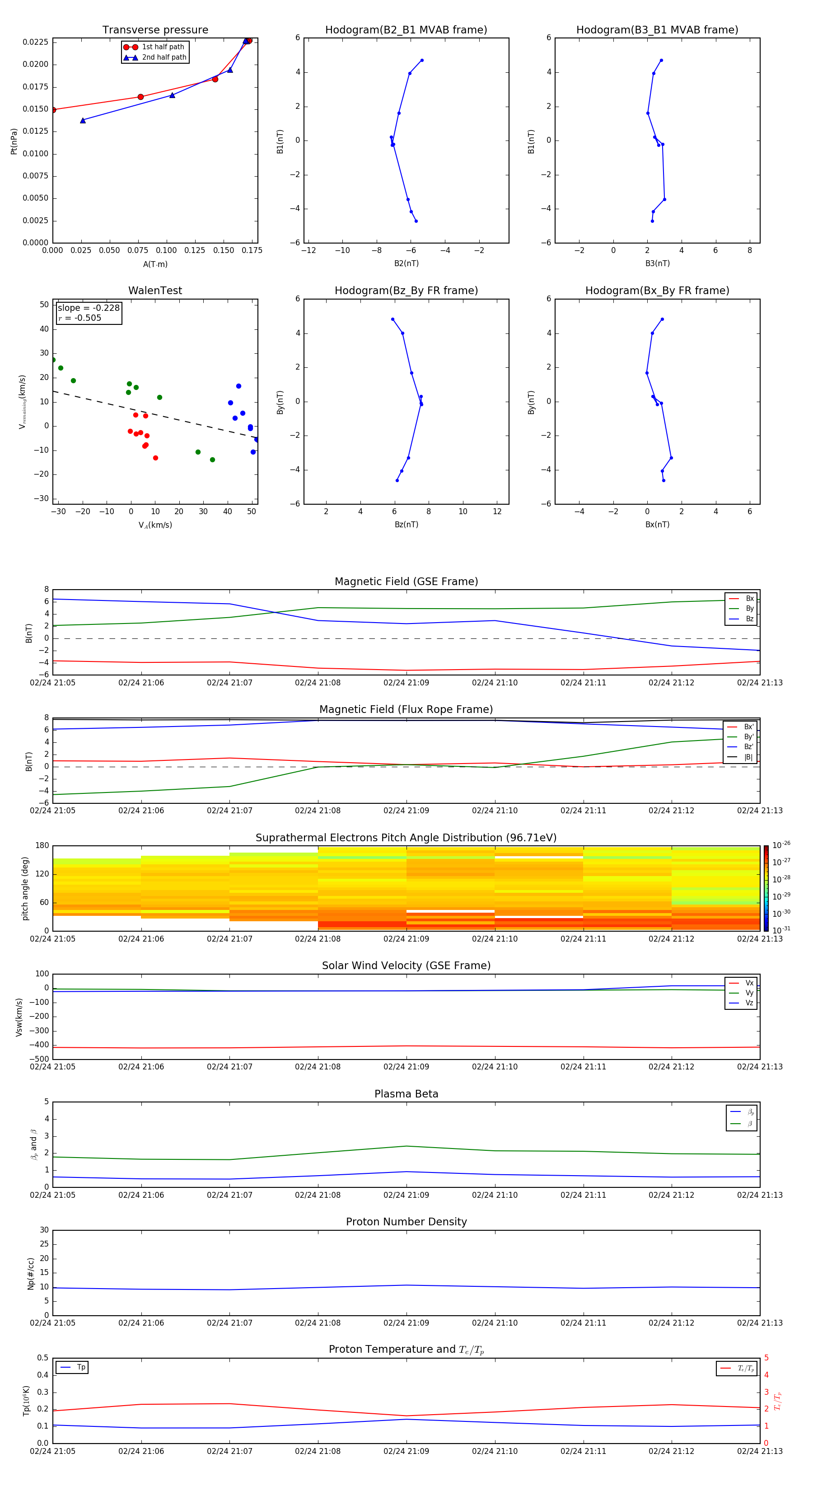Click '02/24 21:09' tick under Plasma Beta
Image resolution: width=813 pixels, height=1491 pixels.
click(406, 1195)
